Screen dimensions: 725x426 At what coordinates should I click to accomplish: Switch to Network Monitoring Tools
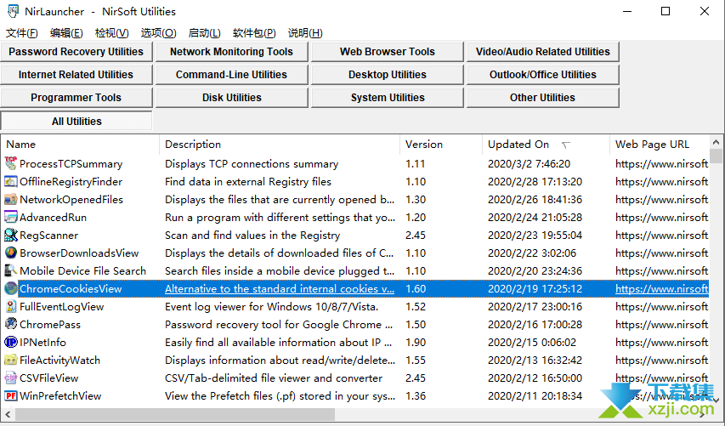click(232, 52)
